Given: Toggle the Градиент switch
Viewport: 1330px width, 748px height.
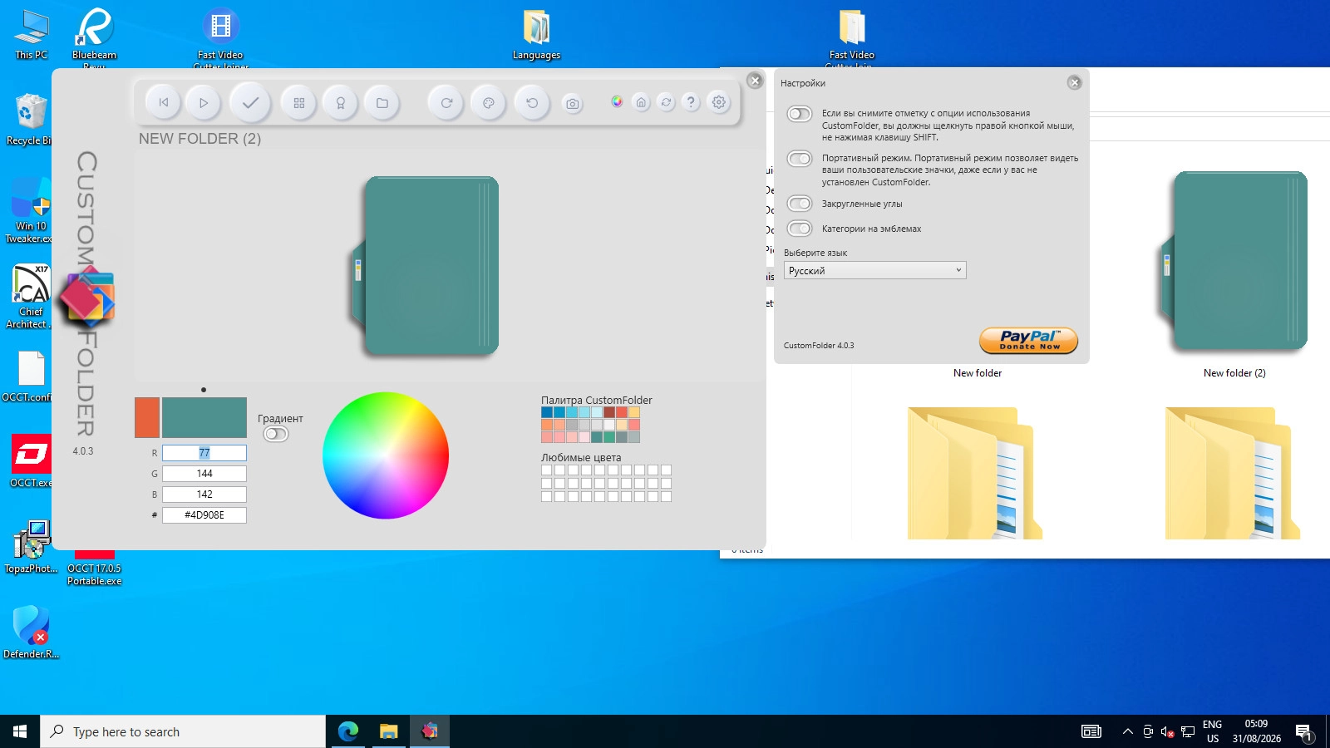Looking at the screenshot, I should click(276, 434).
